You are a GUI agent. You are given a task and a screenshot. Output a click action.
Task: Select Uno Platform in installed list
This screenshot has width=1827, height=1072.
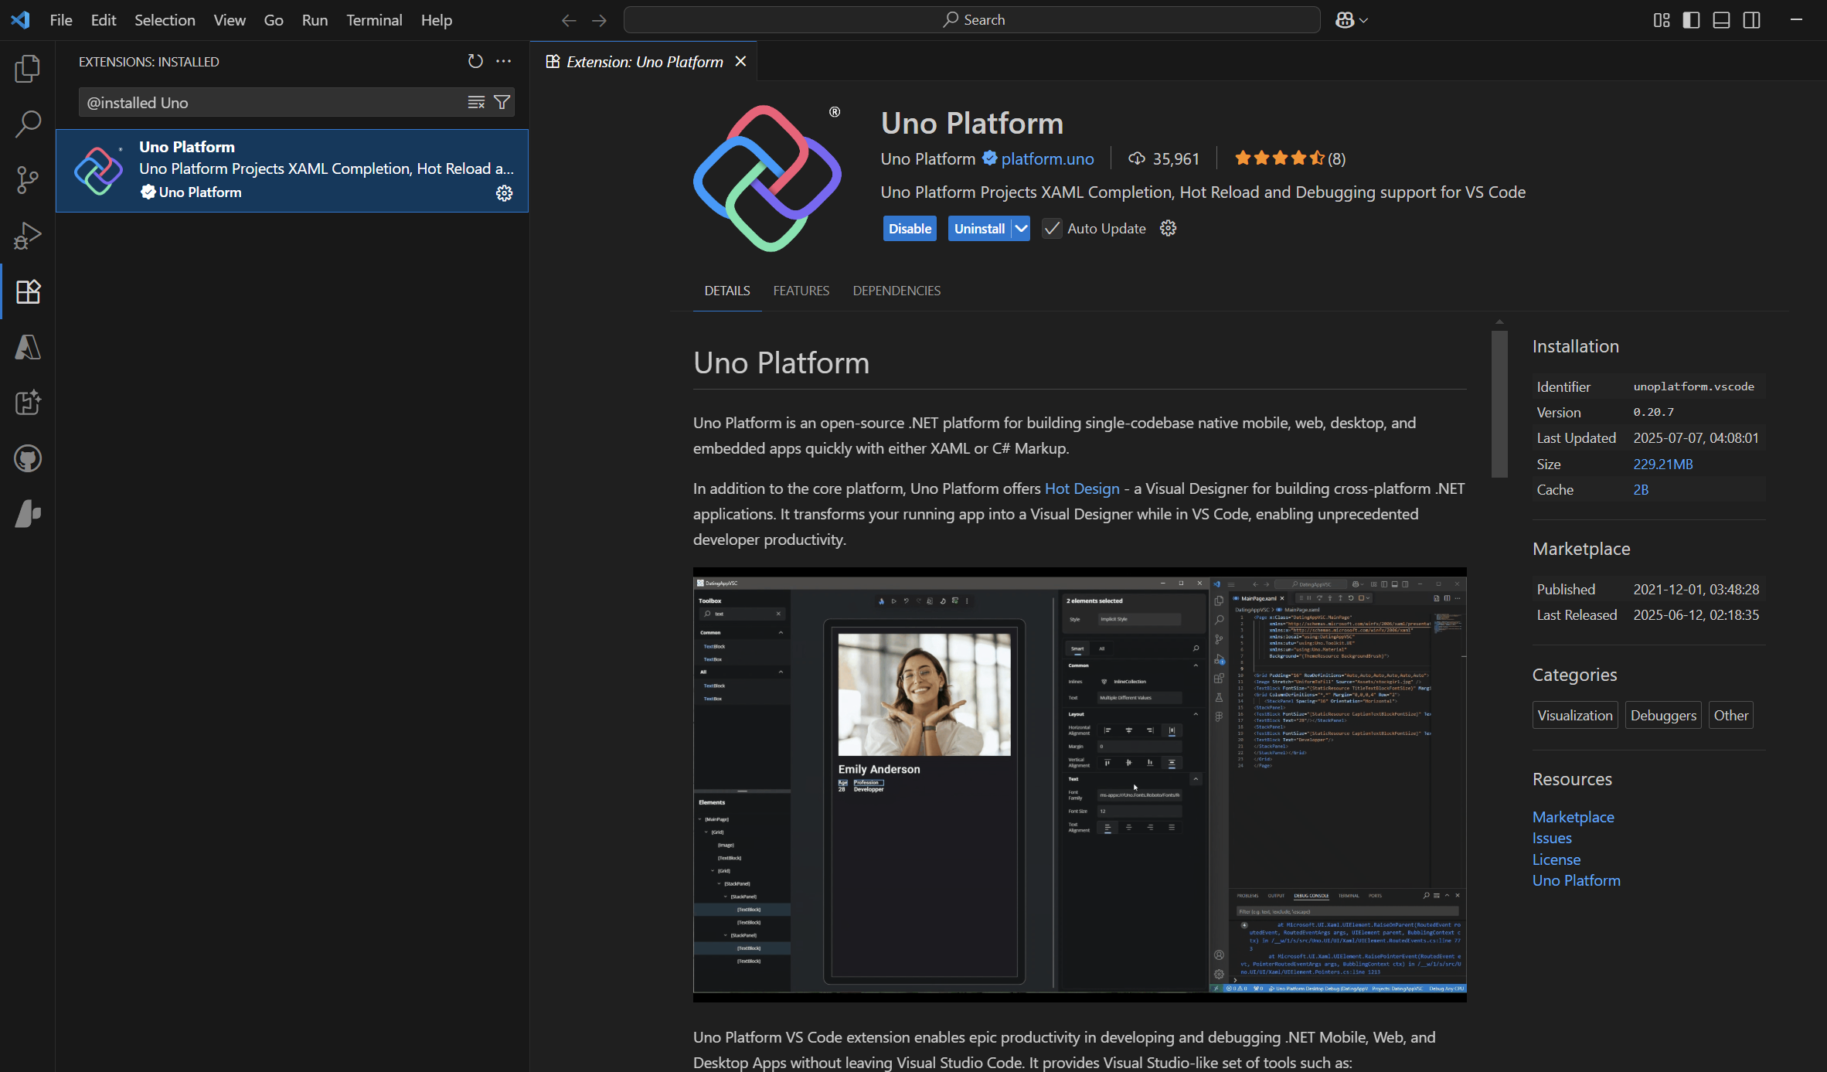pos(292,170)
